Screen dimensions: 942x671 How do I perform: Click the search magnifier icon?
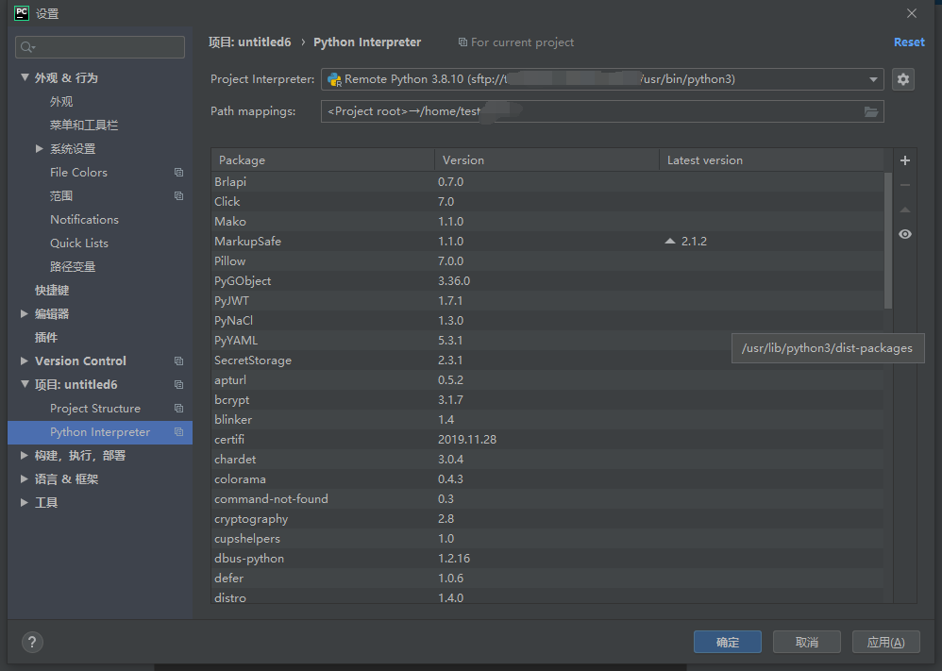point(27,47)
